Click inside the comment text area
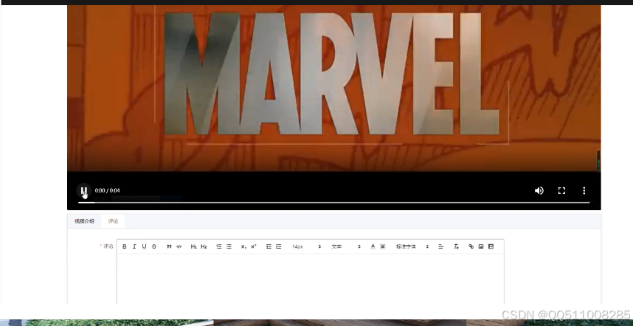The height and width of the screenshot is (326, 633). click(311, 278)
